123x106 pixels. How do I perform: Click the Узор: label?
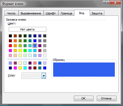coord(11,76)
